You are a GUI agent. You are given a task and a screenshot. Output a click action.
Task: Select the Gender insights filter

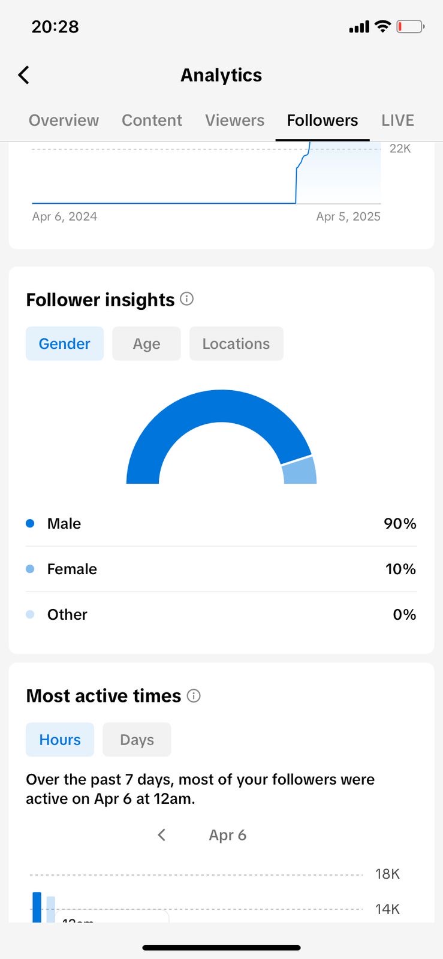[65, 343]
